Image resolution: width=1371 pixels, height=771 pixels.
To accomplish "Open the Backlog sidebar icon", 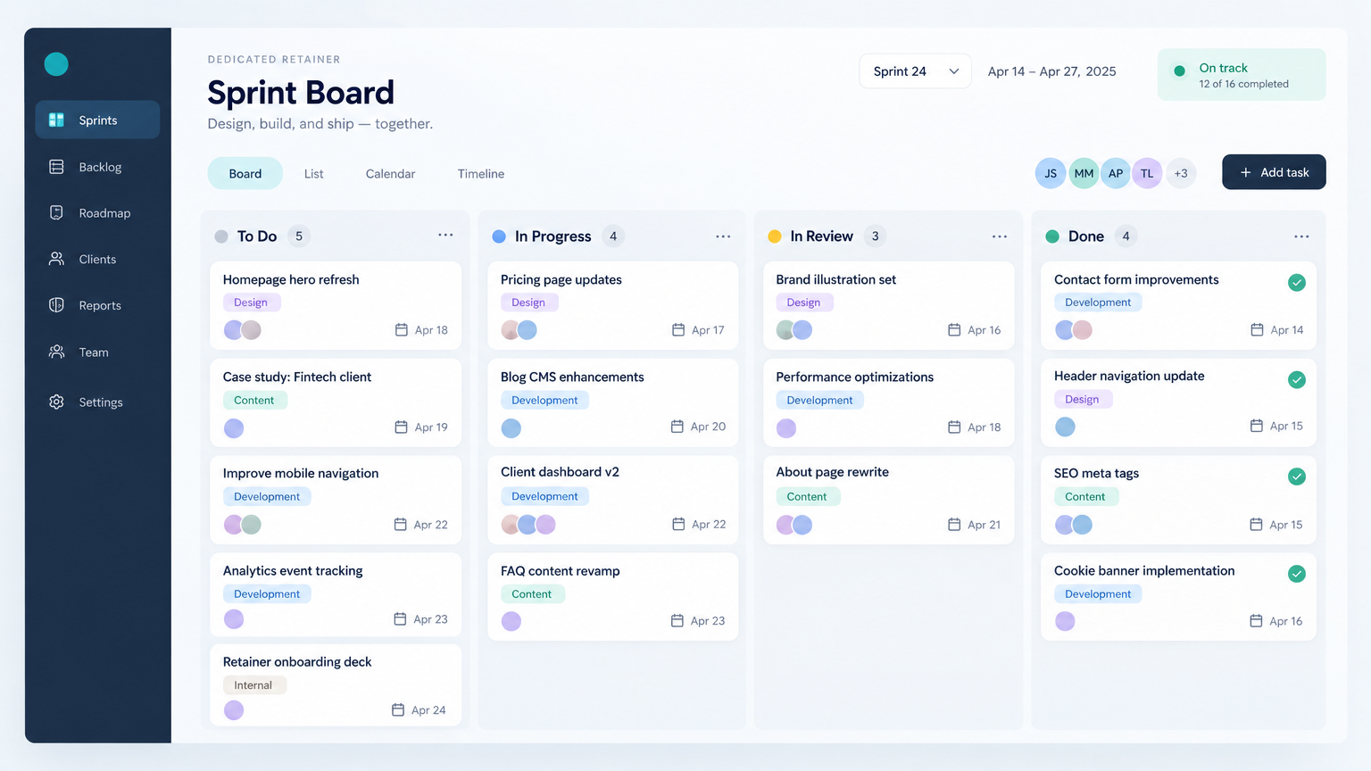I will point(56,167).
